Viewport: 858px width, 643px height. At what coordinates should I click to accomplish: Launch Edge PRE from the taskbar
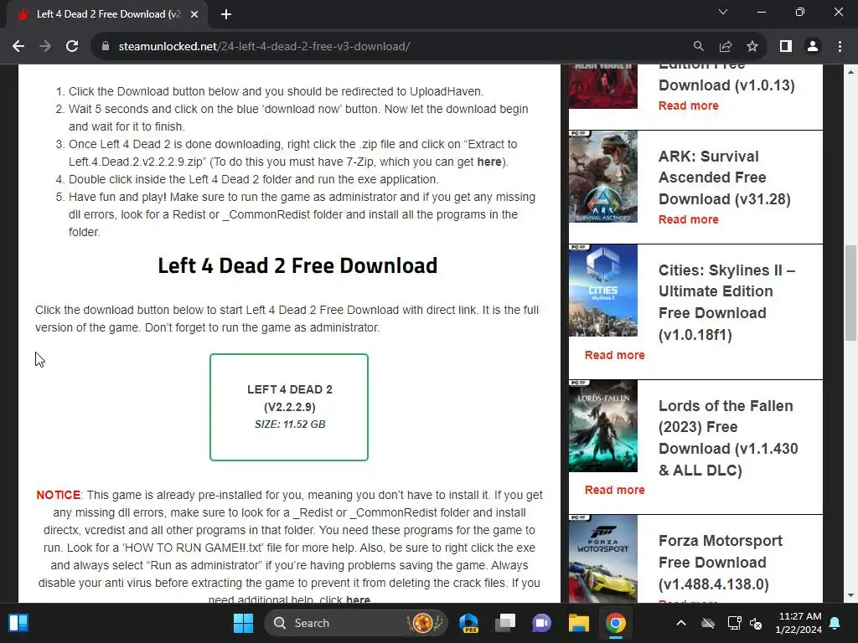pos(469,623)
